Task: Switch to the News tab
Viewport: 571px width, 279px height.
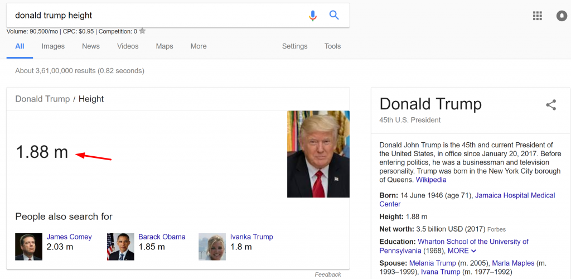Action: click(91, 46)
